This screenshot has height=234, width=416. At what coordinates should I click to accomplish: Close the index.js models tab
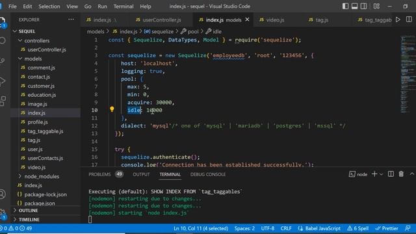(247, 19)
